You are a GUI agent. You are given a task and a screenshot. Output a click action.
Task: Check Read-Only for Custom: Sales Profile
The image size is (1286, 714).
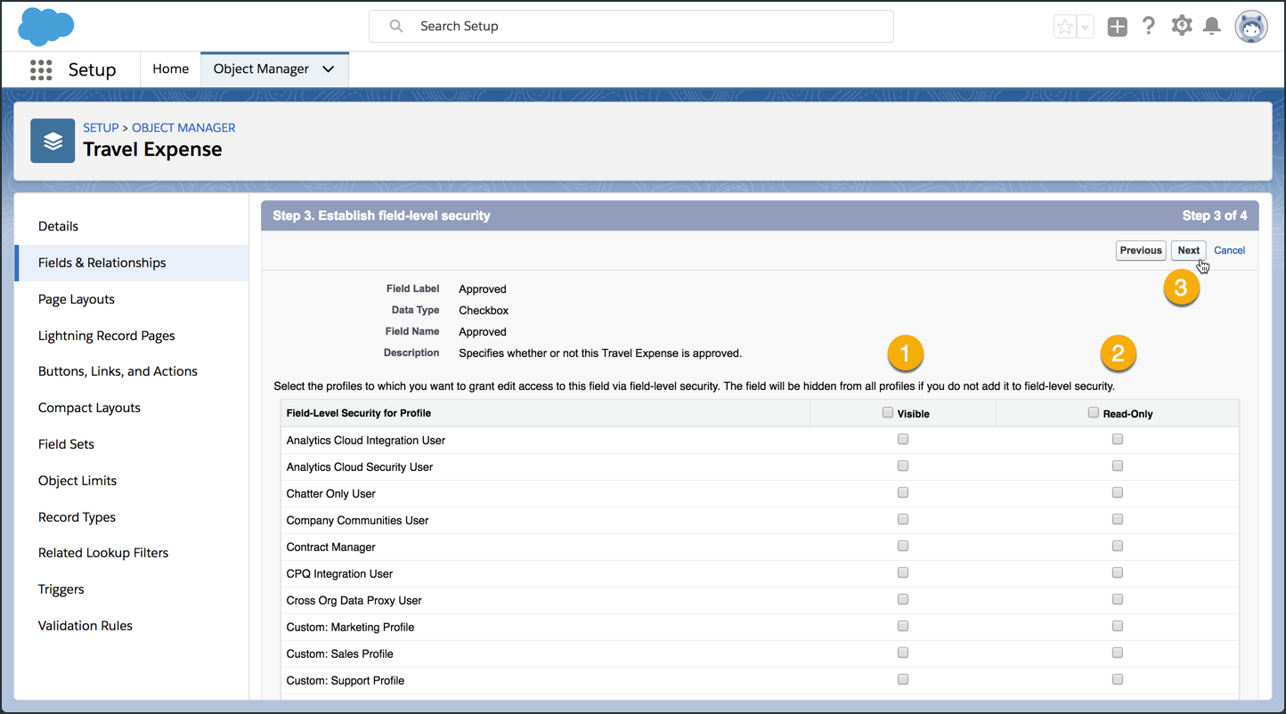click(1118, 653)
